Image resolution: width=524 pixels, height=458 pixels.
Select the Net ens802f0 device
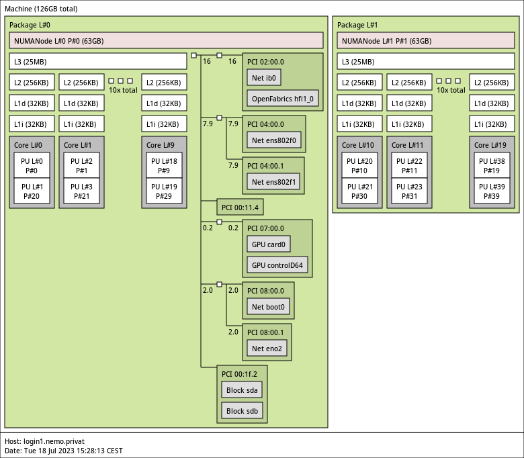coord(274,140)
